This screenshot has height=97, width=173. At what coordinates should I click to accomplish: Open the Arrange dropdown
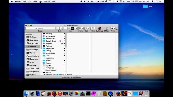81,28
